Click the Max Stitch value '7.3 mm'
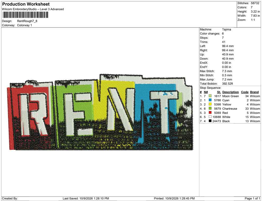262x201 pixels. [x=227, y=71]
